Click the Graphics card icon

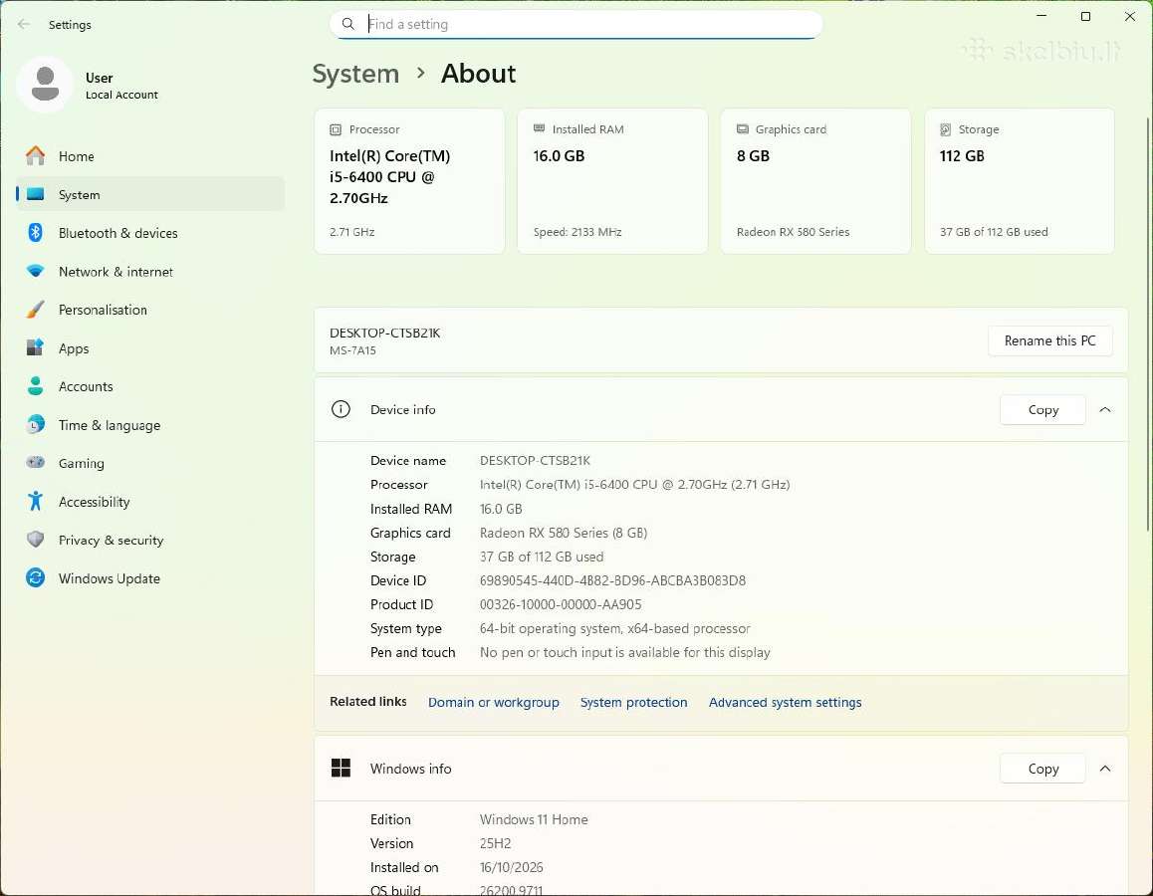743,128
